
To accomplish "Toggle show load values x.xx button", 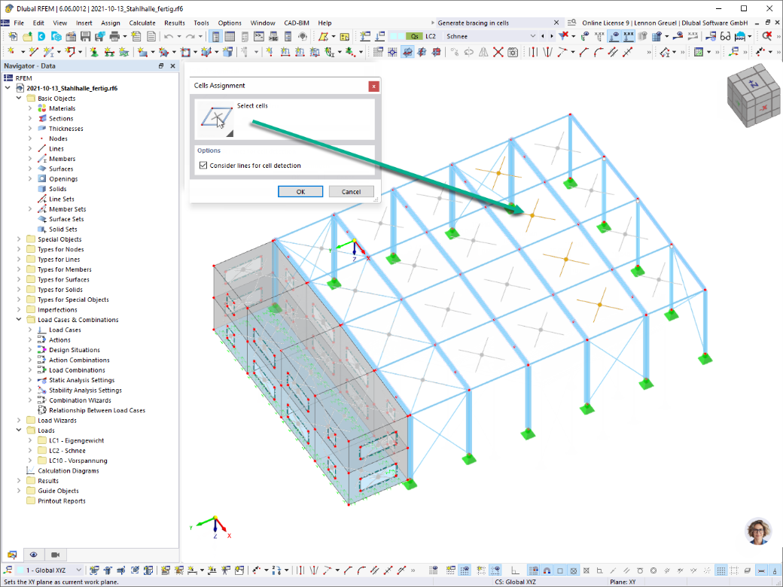I will click(x=628, y=36).
